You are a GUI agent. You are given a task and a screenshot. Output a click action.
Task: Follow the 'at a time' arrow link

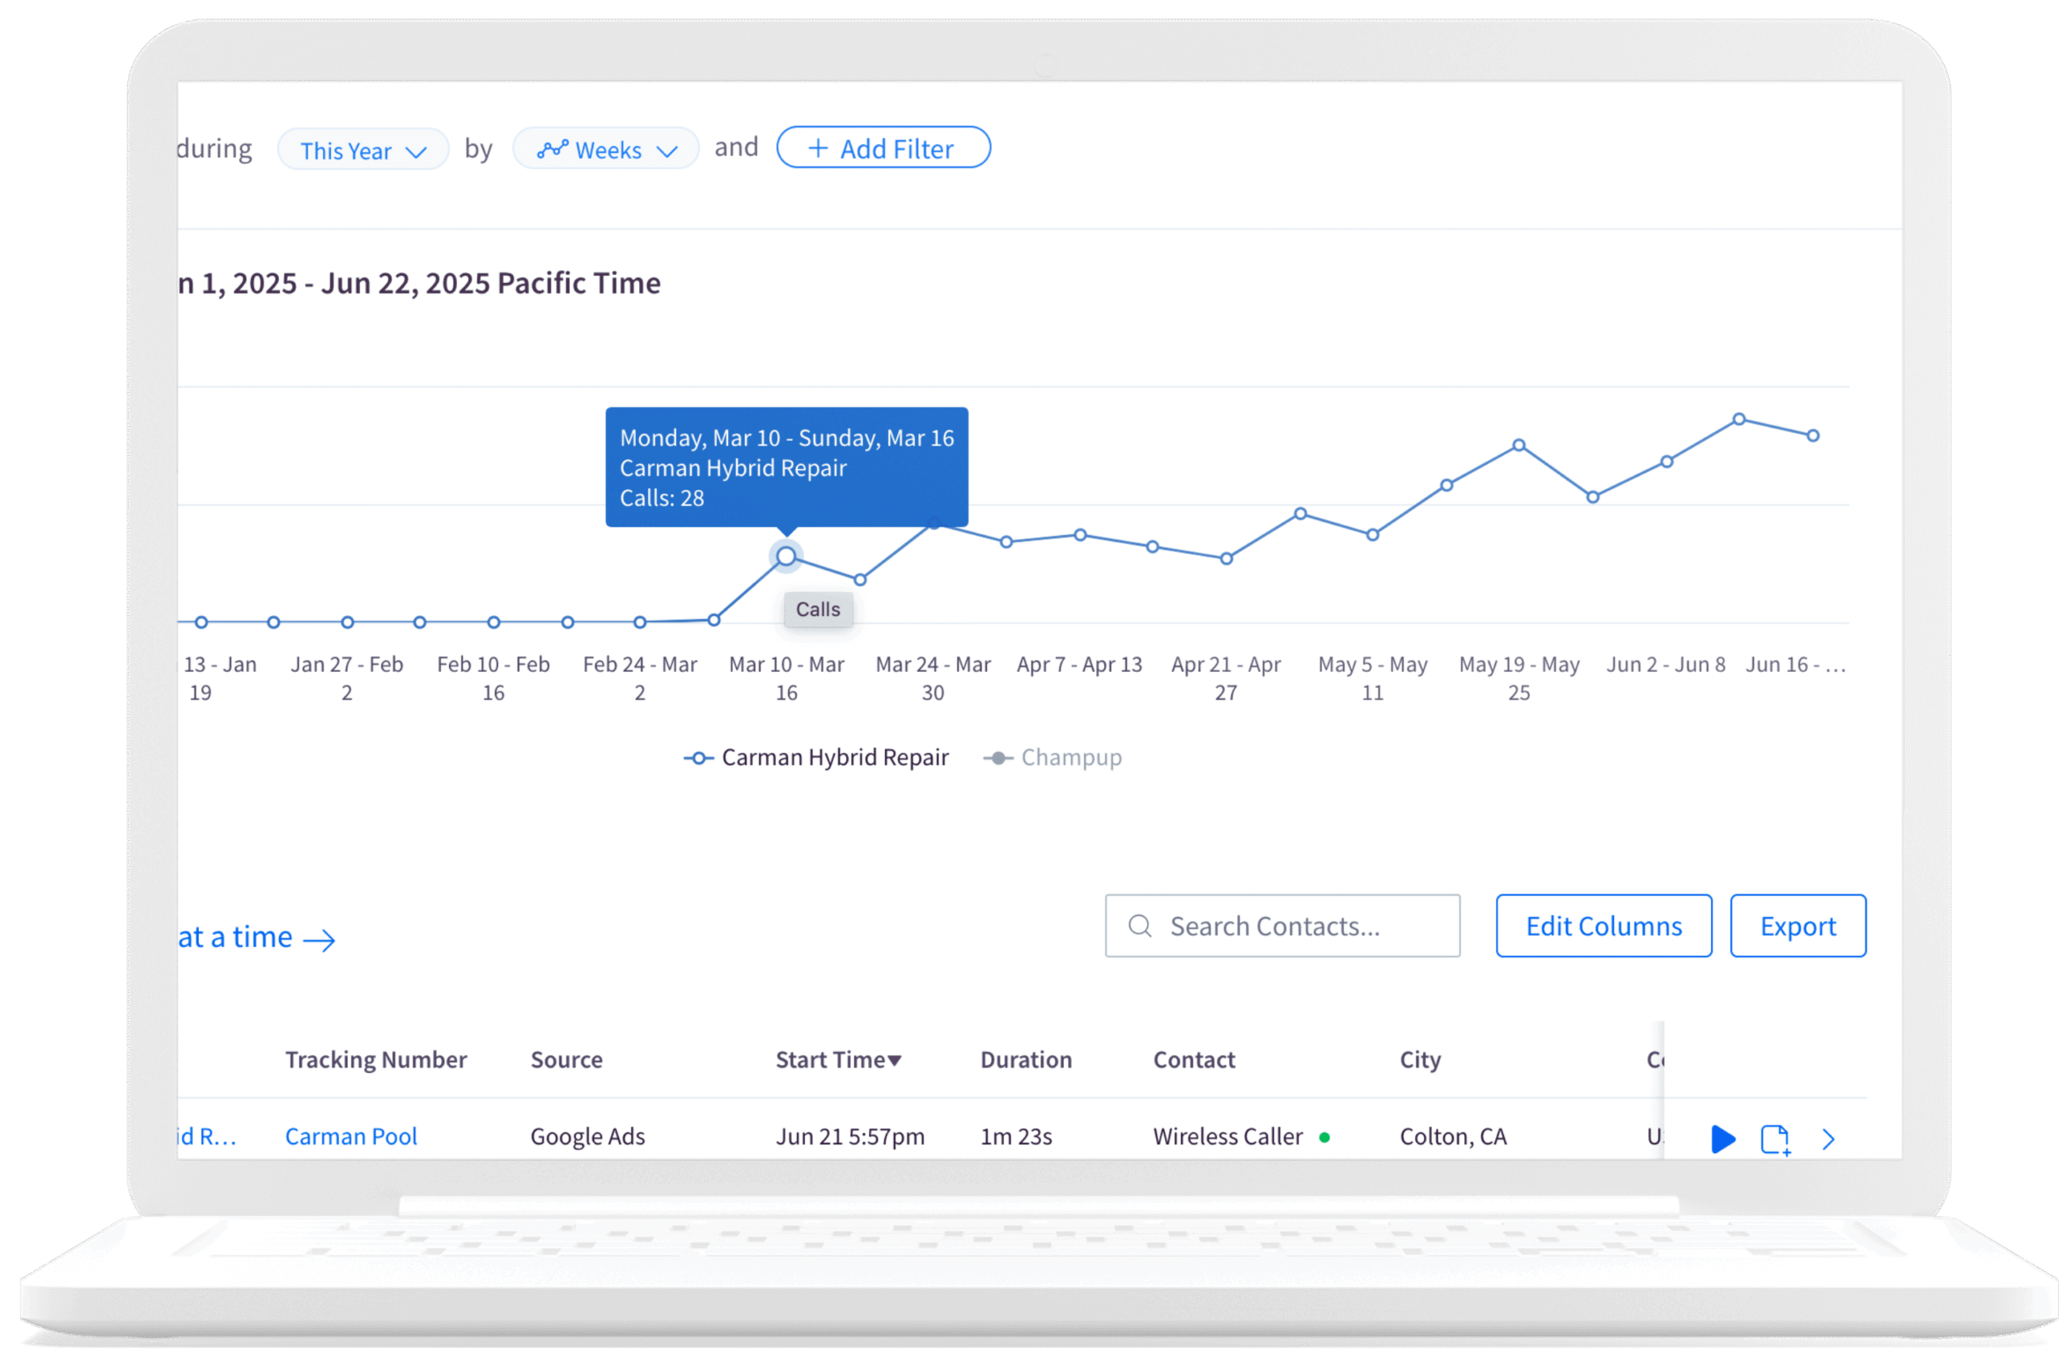coord(256,938)
